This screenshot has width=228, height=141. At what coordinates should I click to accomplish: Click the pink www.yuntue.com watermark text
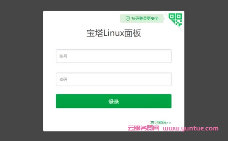click(190, 128)
